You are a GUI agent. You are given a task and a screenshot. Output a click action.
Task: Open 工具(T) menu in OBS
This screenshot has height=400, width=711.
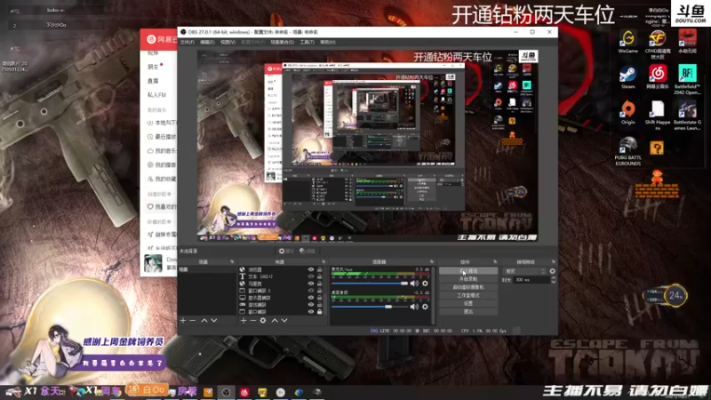[x=307, y=42]
